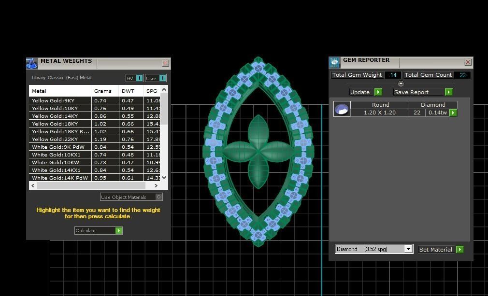
Task: Click metal list scroll right arrow
Action: pos(156,185)
